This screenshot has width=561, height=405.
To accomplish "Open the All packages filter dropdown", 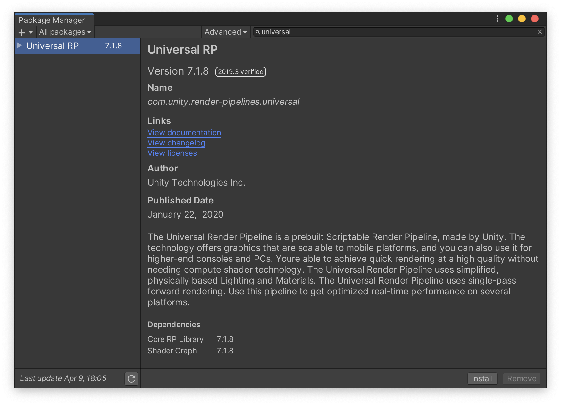I will pyautogui.click(x=65, y=32).
